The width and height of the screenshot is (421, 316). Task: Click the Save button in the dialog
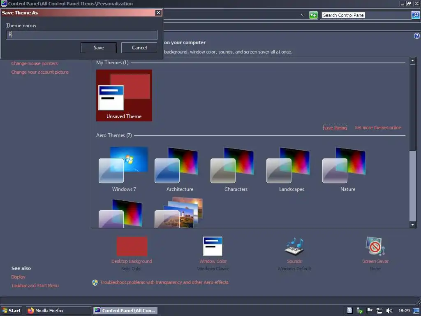click(x=99, y=48)
